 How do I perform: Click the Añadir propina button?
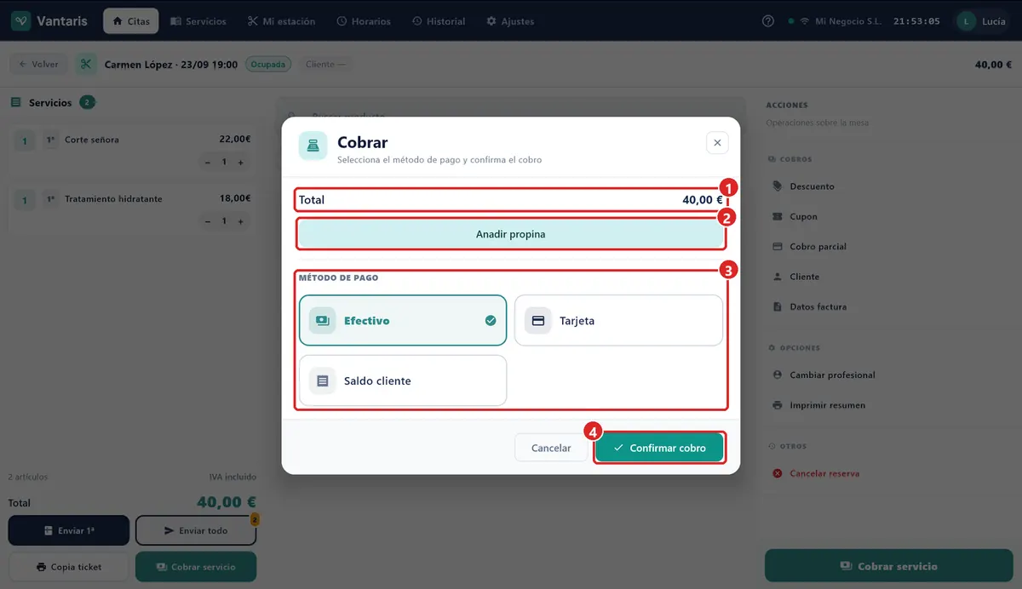tap(510, 234)
